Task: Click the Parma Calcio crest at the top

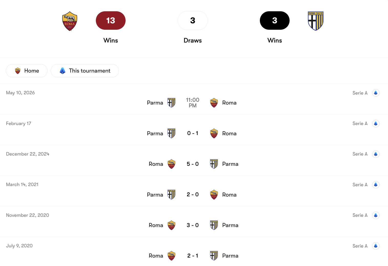Action: [315, 21]
